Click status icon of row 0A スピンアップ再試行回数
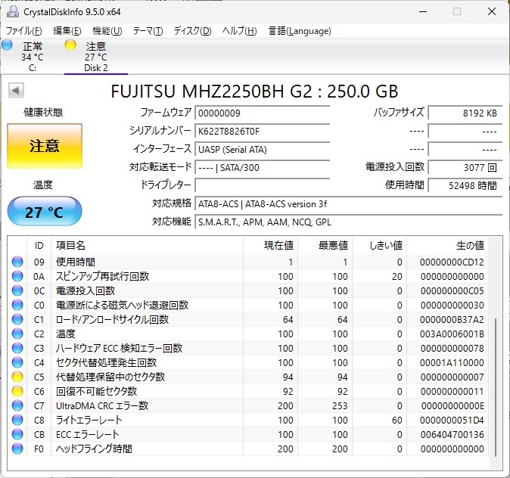Screen dimensions: 510x478 (17, 276)
